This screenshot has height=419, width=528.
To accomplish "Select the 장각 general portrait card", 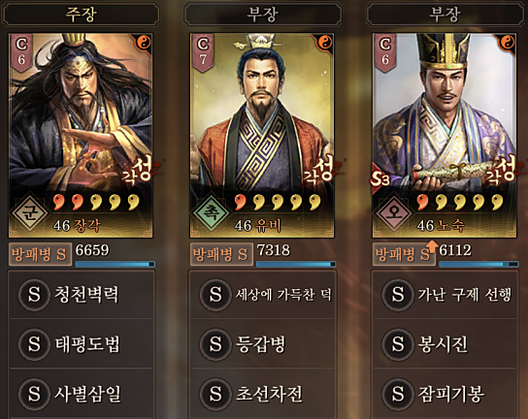I will tap(81, 135).
